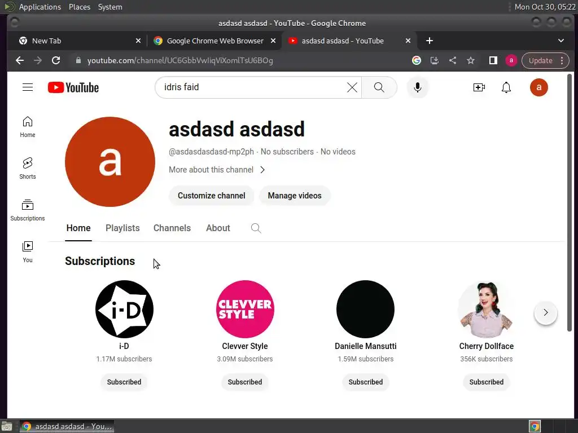Click the address bar URL
The height and width of the screenshot is (433, 578).
(x=180, y=60)
